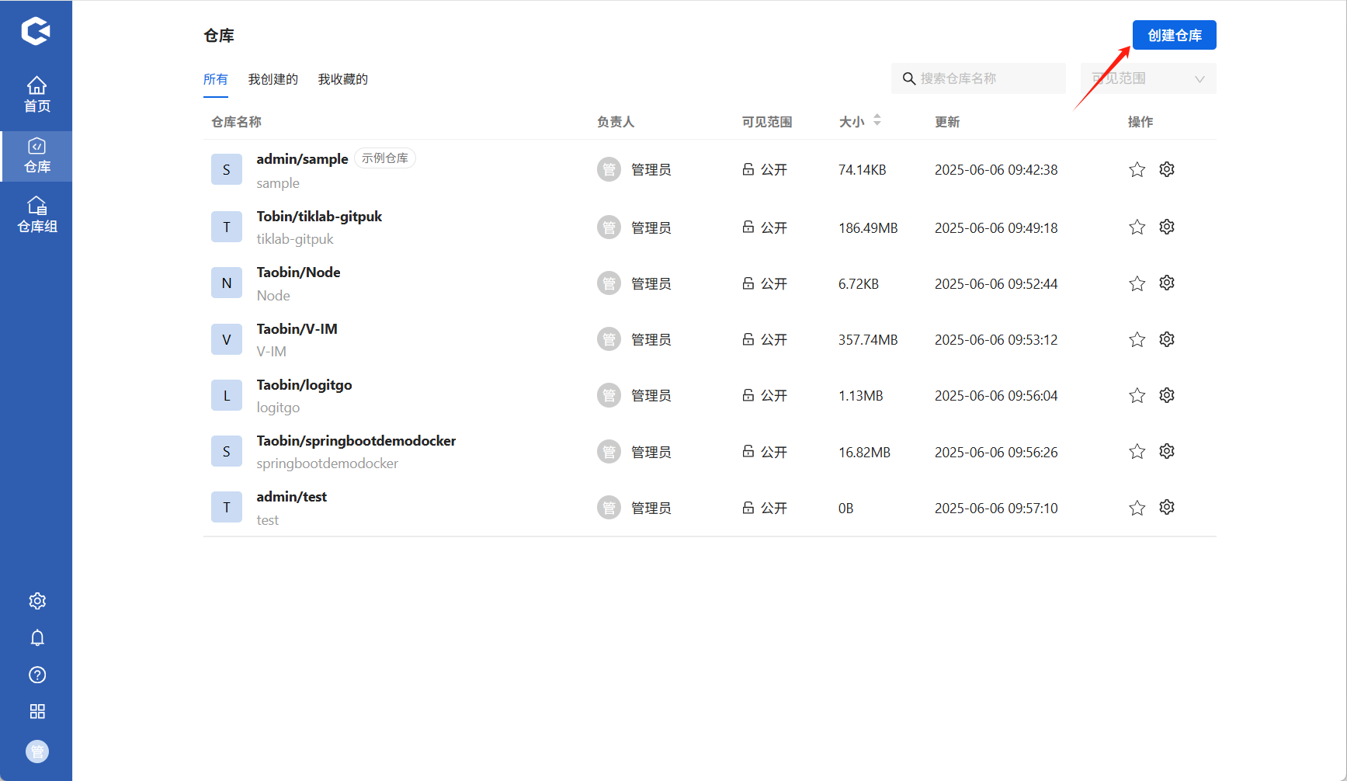Star the Taobin/logitgo repository
The width and height of the screenshot is (1347, 781).
click(x=1137, y=395)
